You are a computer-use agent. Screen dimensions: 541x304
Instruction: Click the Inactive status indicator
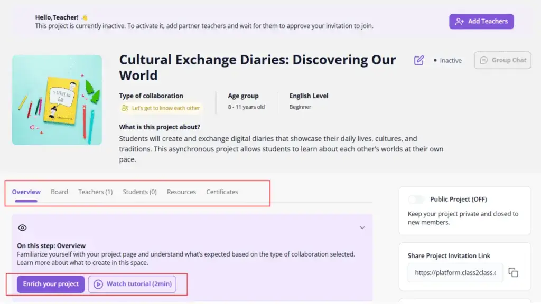click(x=447, y=60)
